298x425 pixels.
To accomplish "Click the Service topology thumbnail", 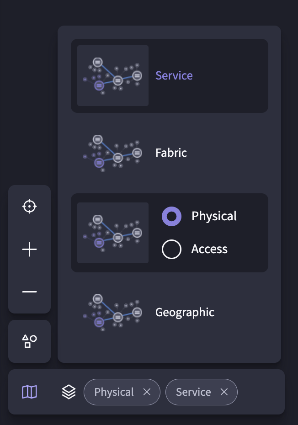I will pyautogui.click(x=113, y=75).
